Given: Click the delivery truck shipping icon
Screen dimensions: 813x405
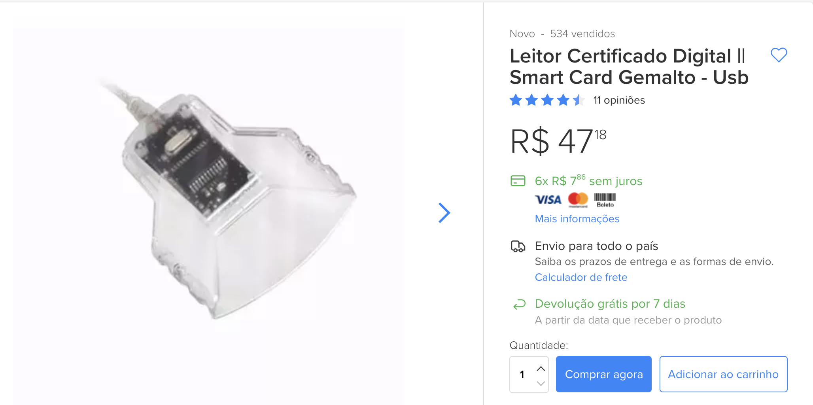Looking at the screenshot, I should pyautogui.click(x=518, y=246).
